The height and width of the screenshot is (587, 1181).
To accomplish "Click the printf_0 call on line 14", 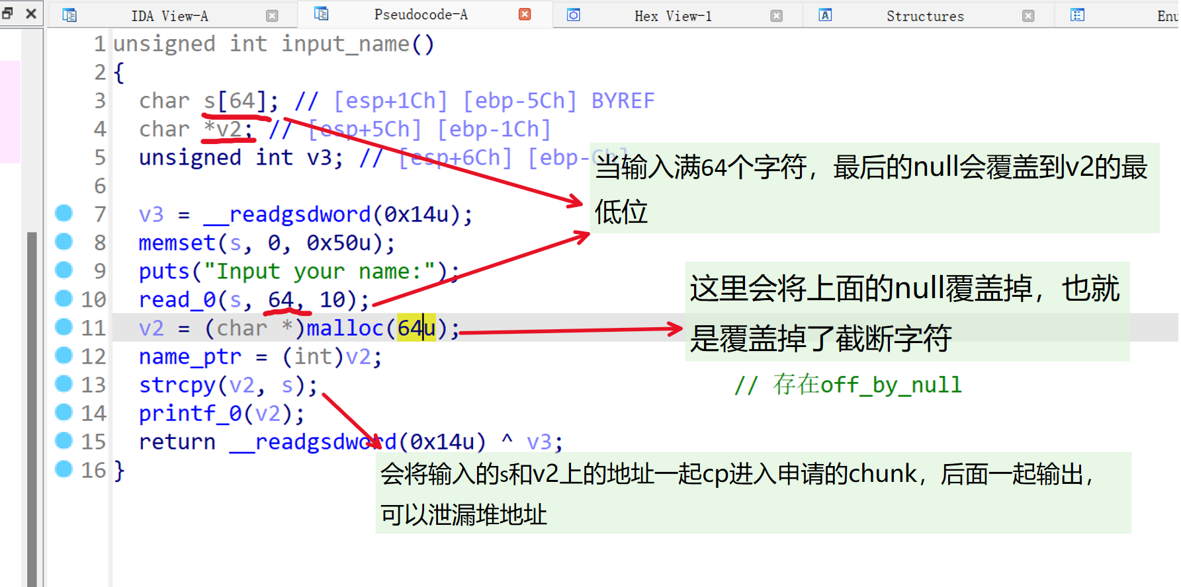I will [190, 414].
